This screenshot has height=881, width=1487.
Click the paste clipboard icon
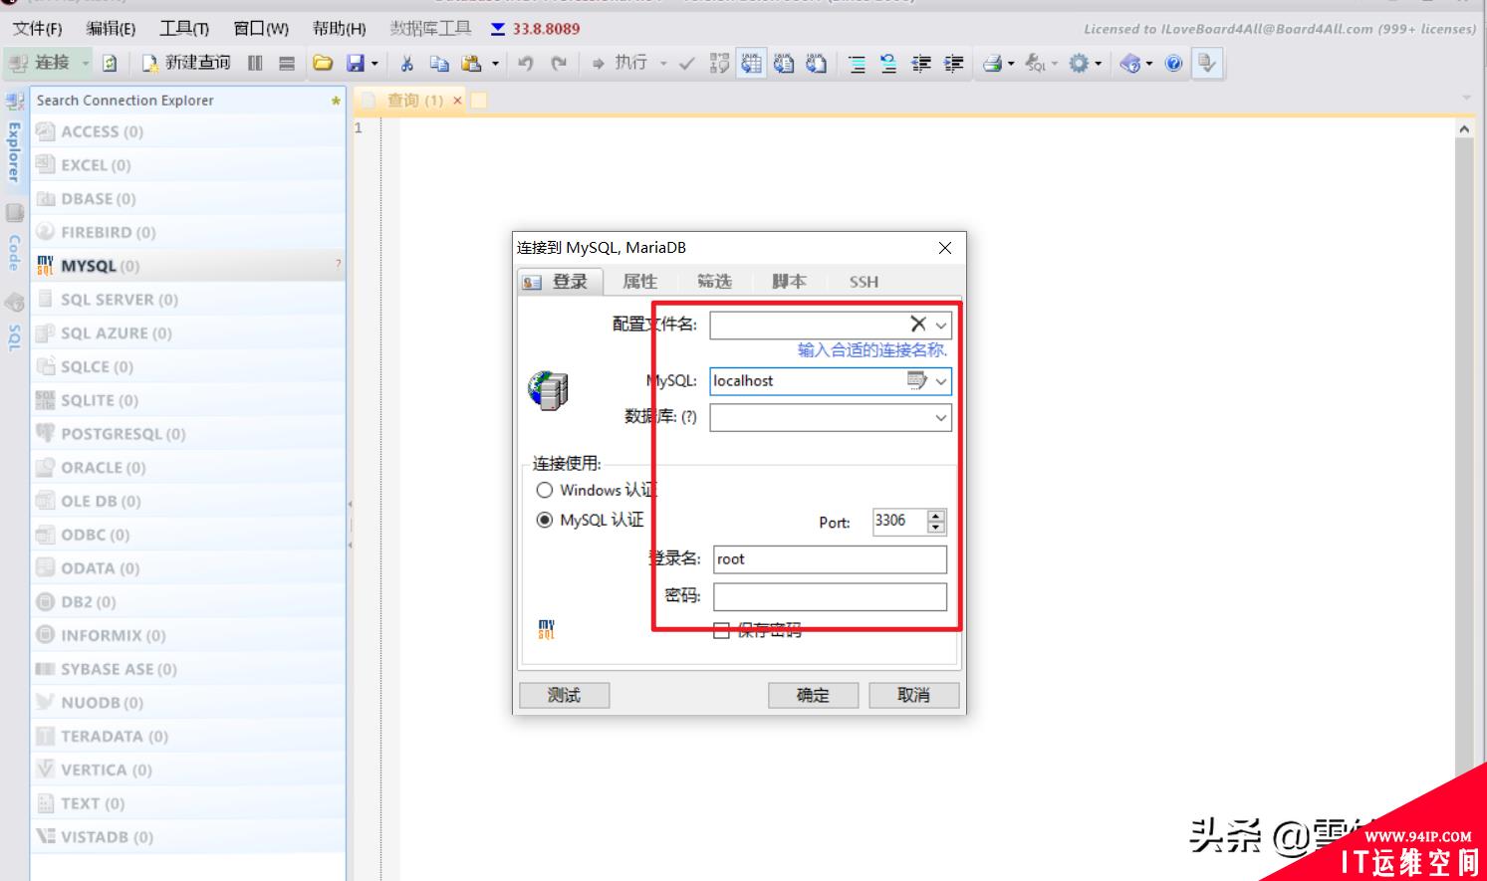point(472,64)
